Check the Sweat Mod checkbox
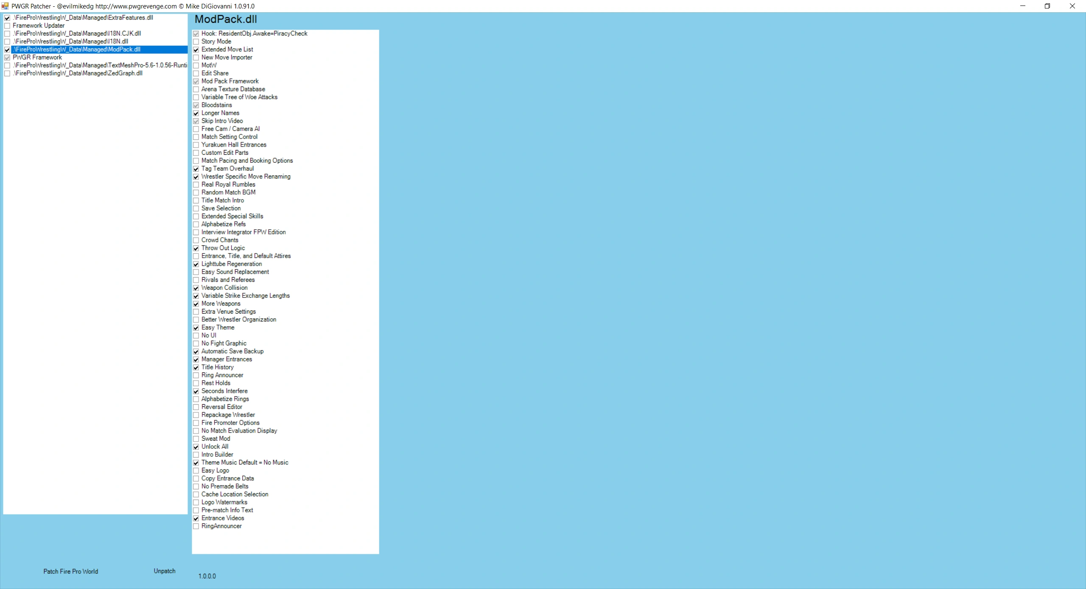The width and height of the screenshot is (1086, 589). click(x=196, y=439)
